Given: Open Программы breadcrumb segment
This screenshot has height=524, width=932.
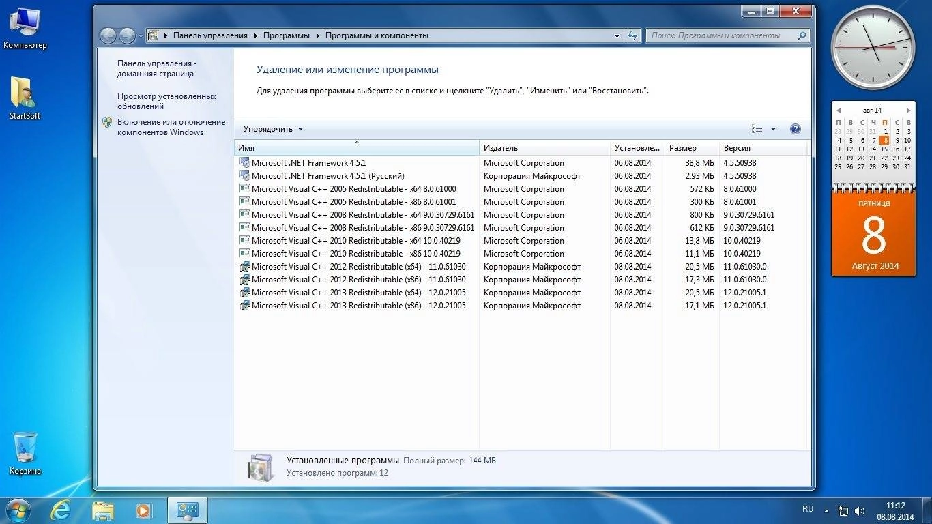Looking at the screenshot, I should coord(286,35).
